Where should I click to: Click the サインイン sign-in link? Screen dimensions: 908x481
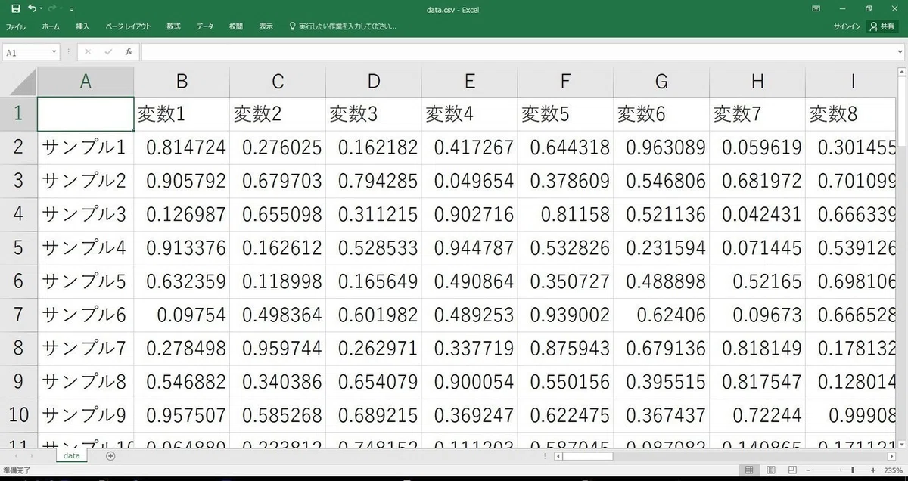tap(847, 26)
